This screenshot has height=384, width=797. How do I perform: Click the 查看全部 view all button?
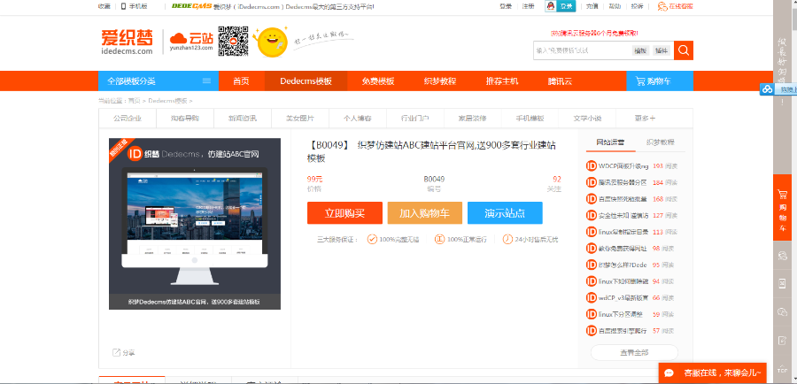(634, 352)
